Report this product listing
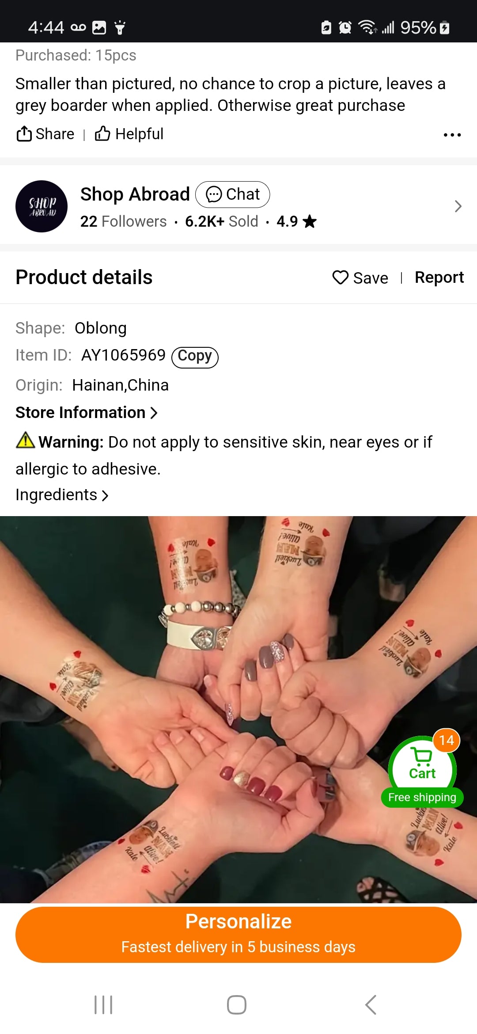The image size is (477, 1034). [x=439, y=278]
